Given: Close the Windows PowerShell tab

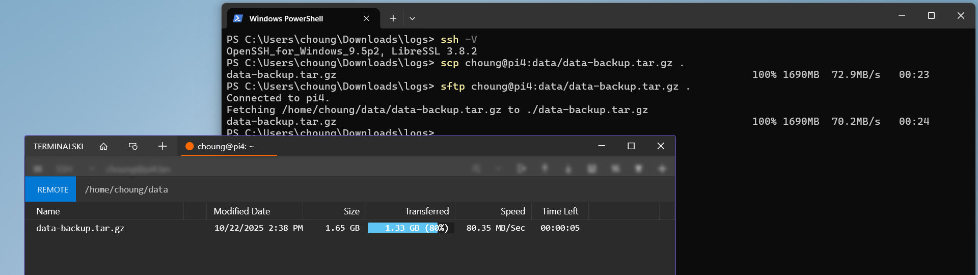Looking at the screenshot, I should [366, 18].
